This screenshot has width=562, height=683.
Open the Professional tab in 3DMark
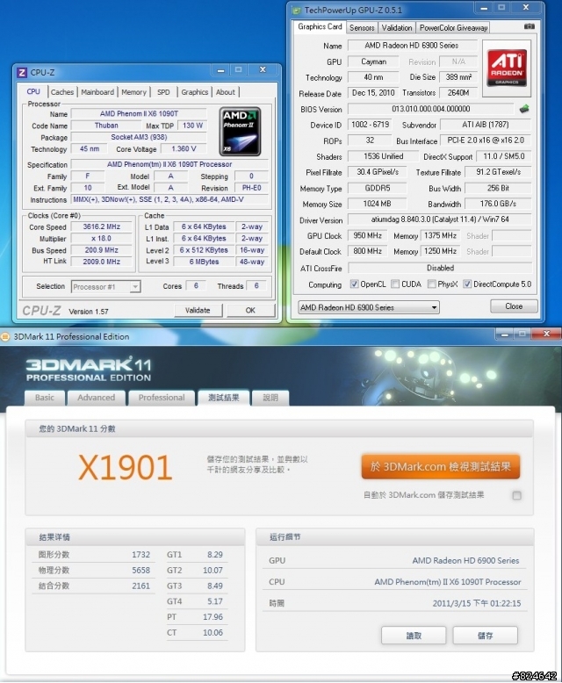click(x=162, y=398)
